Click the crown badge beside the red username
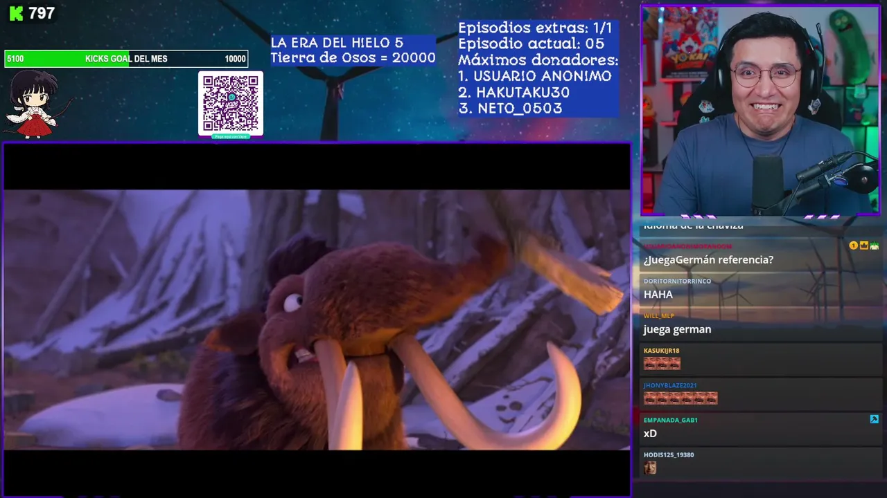887x498 pixels. click(x=864, y=246)
